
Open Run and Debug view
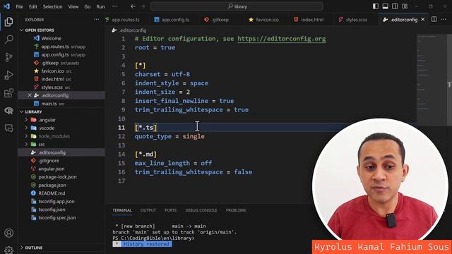coord(8,75)
